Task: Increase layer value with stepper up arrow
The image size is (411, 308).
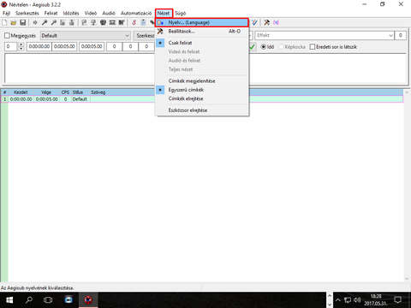Action: point(21,44)
